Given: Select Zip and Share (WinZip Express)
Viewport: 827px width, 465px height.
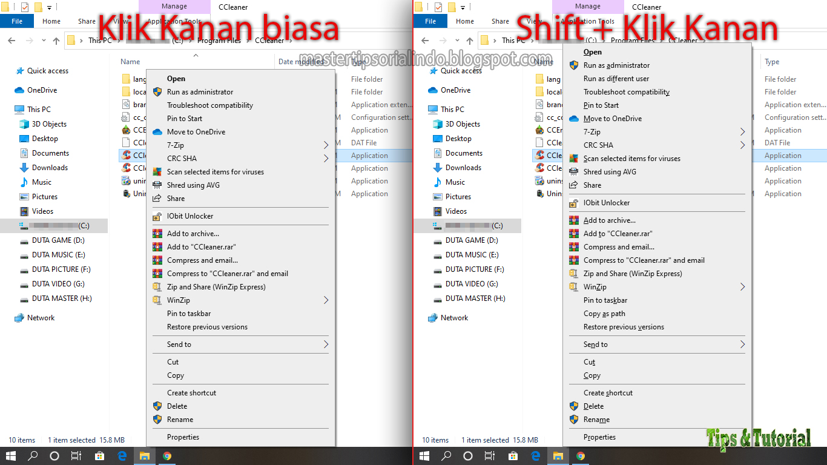Looking at the screenshot, I should click(217, 286).
